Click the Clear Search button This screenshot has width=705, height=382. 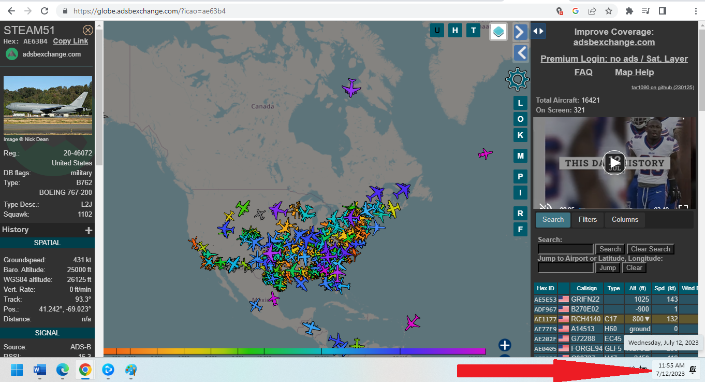coord(650,249)
